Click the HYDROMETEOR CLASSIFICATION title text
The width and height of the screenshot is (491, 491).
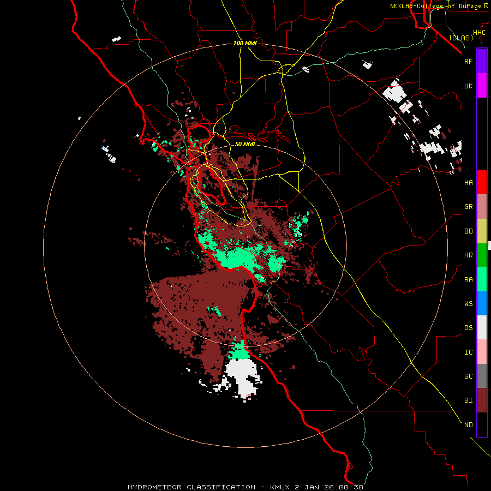(x=191, y=487)
